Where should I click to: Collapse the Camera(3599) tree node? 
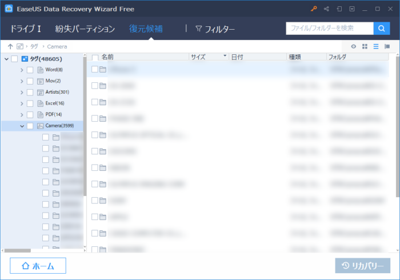coord(22,126)
